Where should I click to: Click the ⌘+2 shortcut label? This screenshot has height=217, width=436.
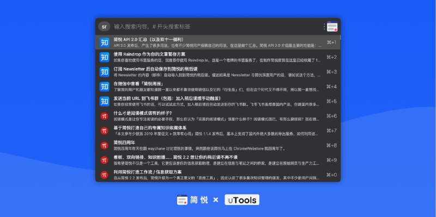(x=331, y=57)
